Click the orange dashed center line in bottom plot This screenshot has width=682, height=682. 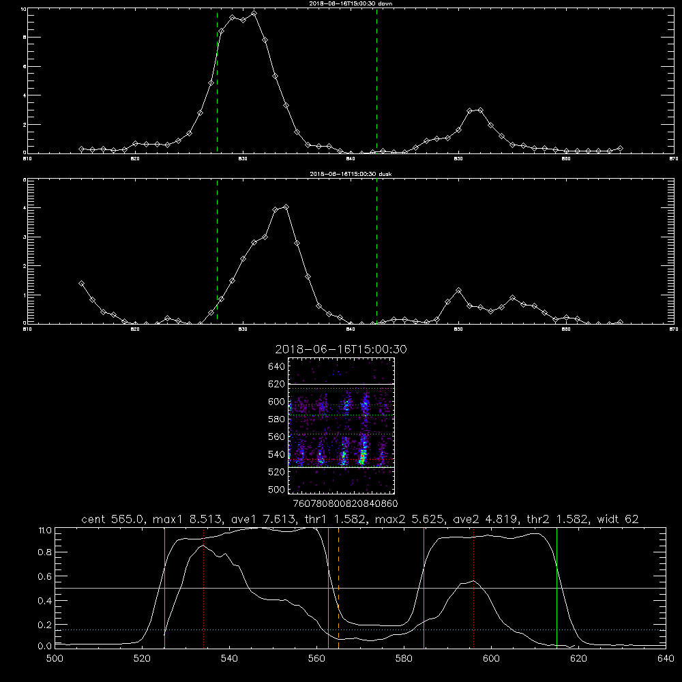click(338, 587)
